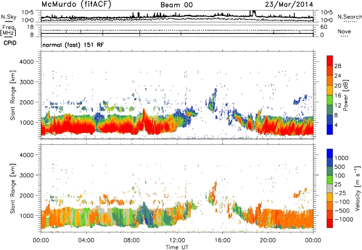
Task: Select the CPID row label
Action: (x=10, y=43)
